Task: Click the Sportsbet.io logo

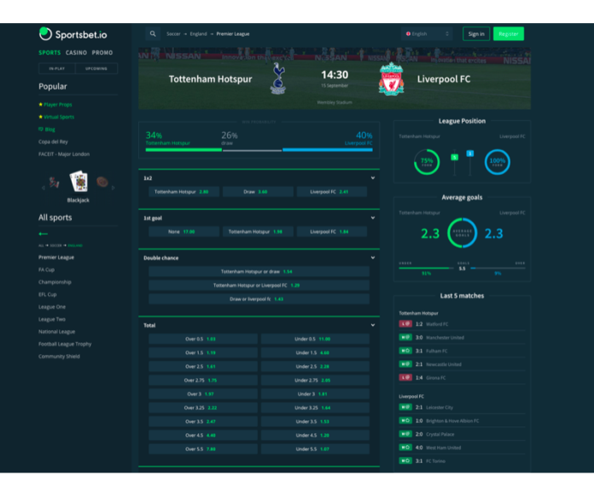Action: pos(73,34)
